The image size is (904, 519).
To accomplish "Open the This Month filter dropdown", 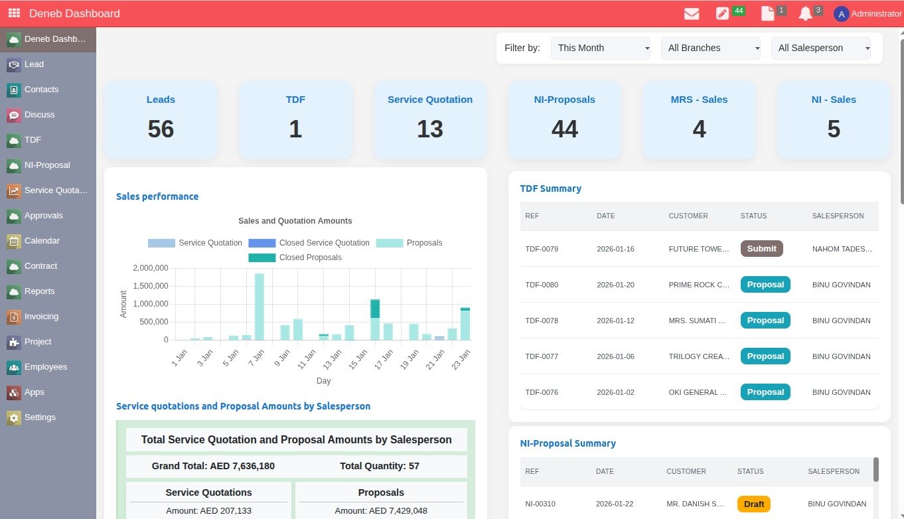I will tap(600, 48).
